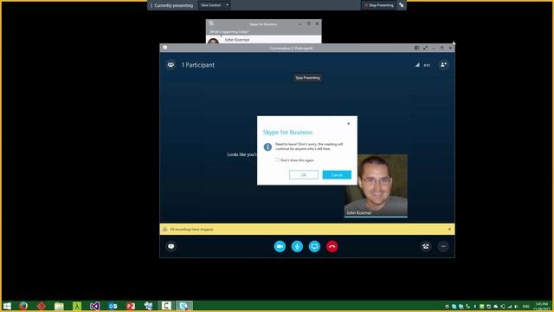This screenshot has height=312, width=554.
Task: Click the pin icon on presenting toolbar
Action: (402, 5)
